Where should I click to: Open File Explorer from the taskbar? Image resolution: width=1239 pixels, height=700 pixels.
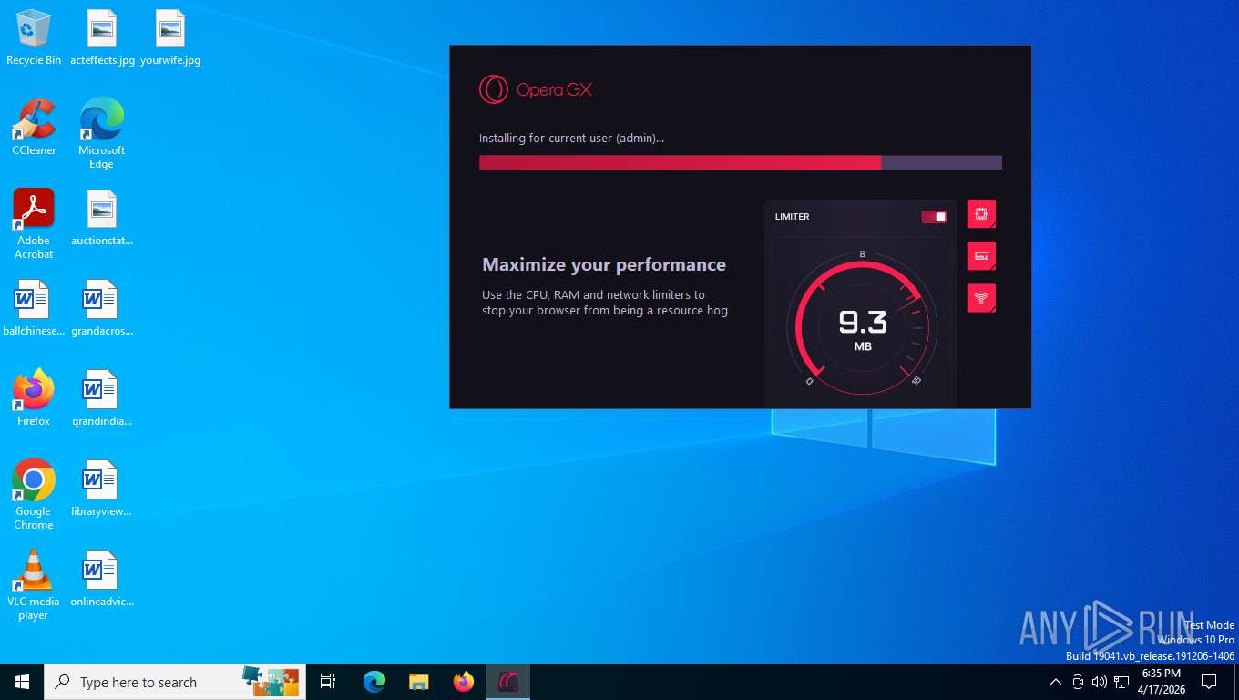pos(418,682)
